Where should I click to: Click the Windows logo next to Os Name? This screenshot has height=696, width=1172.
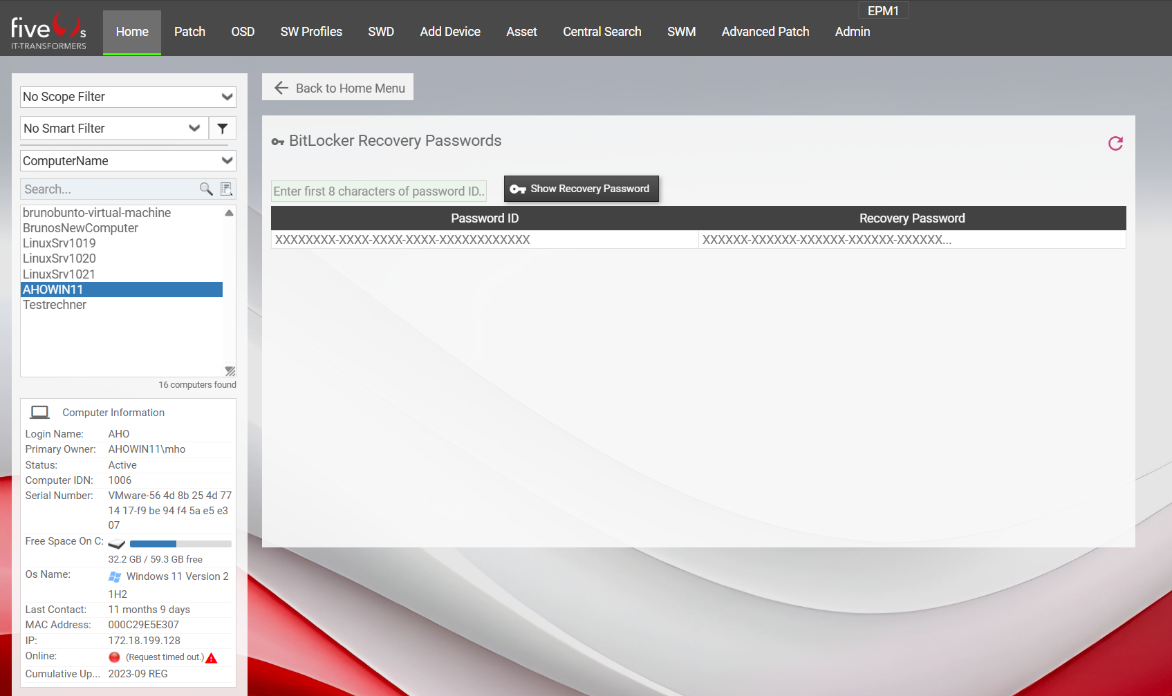coord(115,576)
